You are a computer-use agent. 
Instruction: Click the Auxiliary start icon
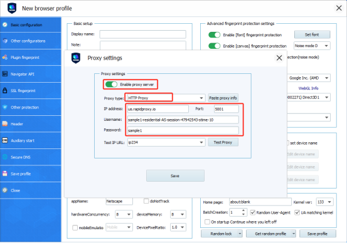(x=5, y=140)
